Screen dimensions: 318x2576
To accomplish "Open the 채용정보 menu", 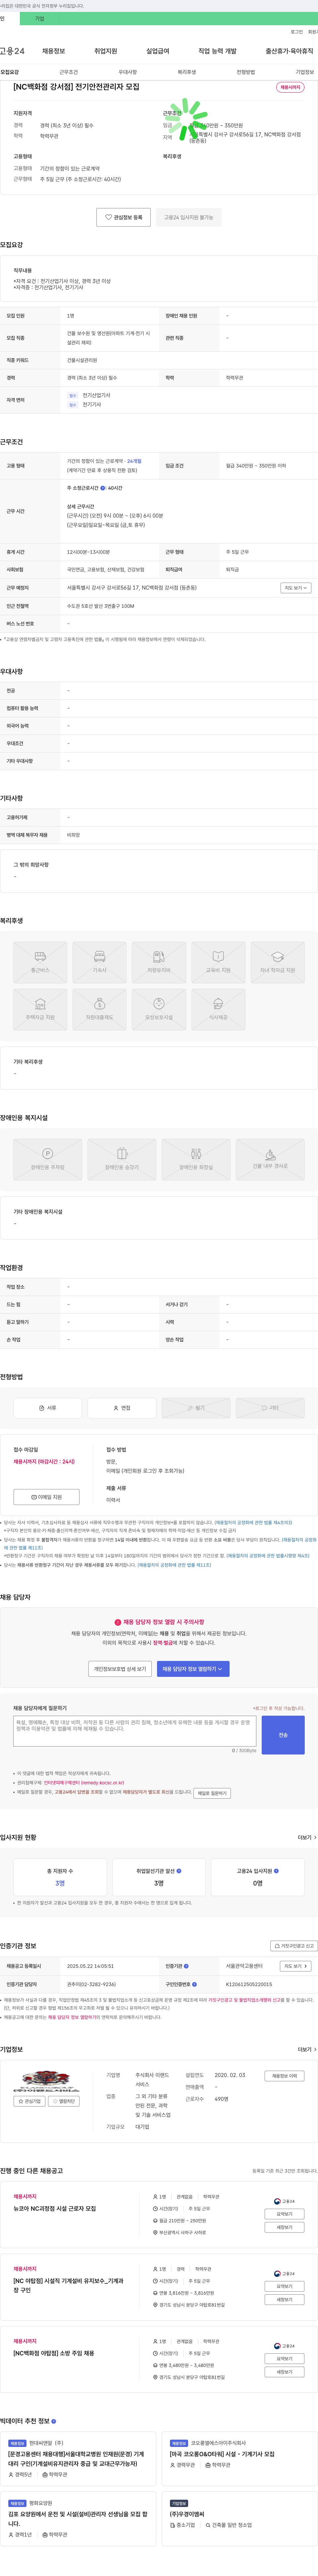I will tap(54, 51).
